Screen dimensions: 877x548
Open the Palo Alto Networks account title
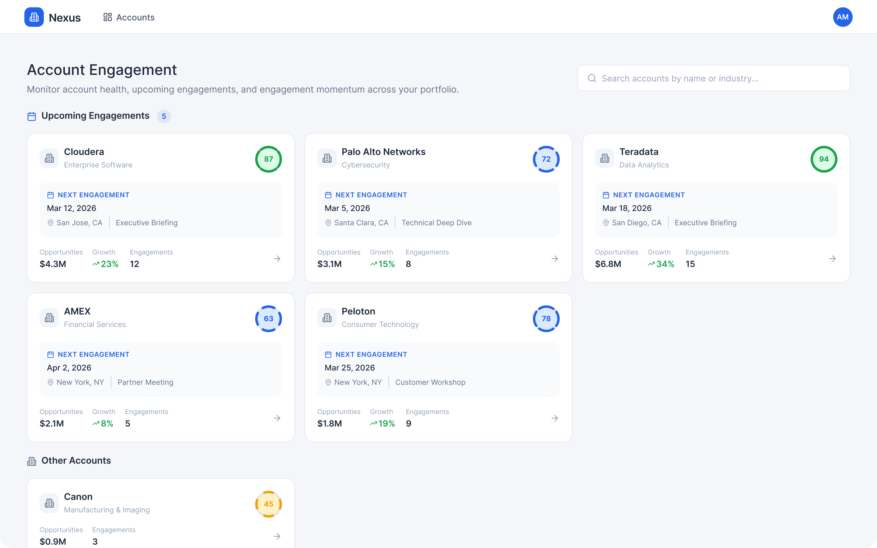pyautogui.click(x=383, y=152)
